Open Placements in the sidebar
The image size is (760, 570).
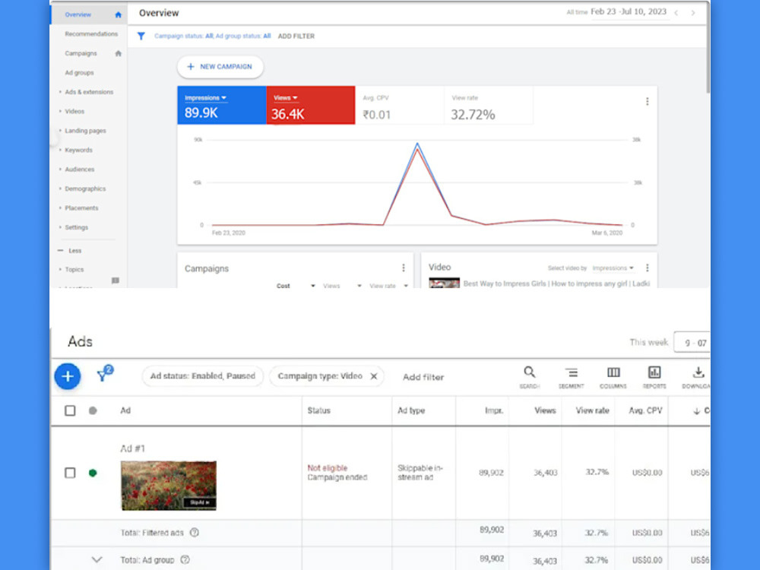81,208
